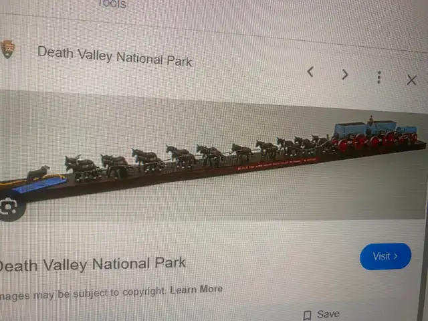Click the Save bookmark icon
The width and height of the screenshot is (428, 321).
[x=308, y=315]
